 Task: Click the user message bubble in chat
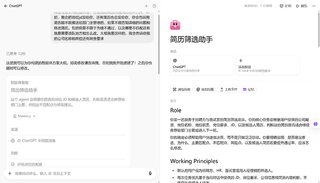pos(102,27)
